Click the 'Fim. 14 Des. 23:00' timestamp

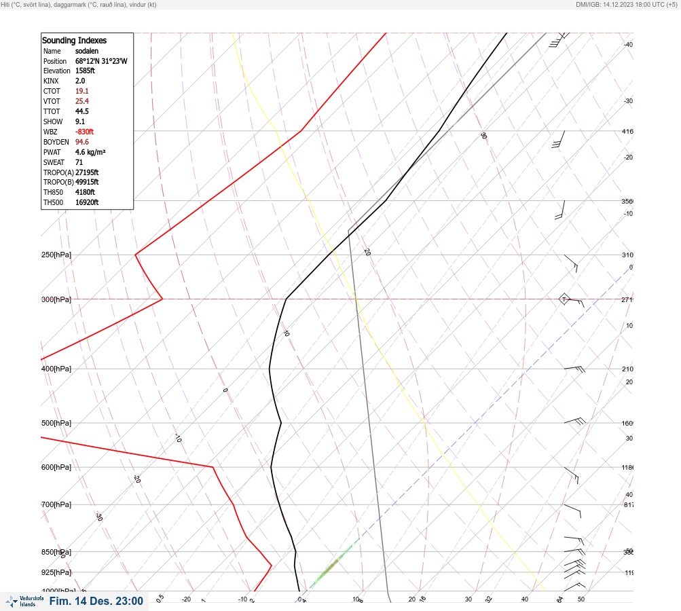click(x=96, y=601)
